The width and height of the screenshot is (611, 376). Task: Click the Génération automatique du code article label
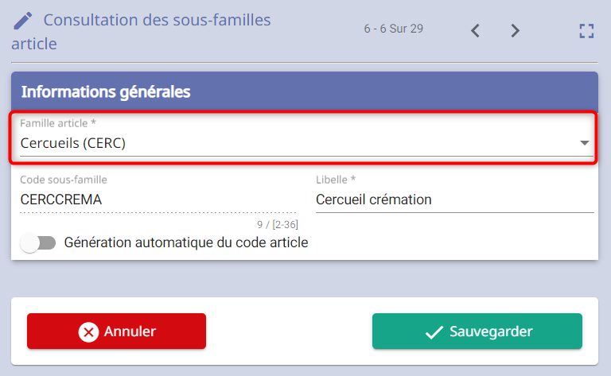point(186,242)
